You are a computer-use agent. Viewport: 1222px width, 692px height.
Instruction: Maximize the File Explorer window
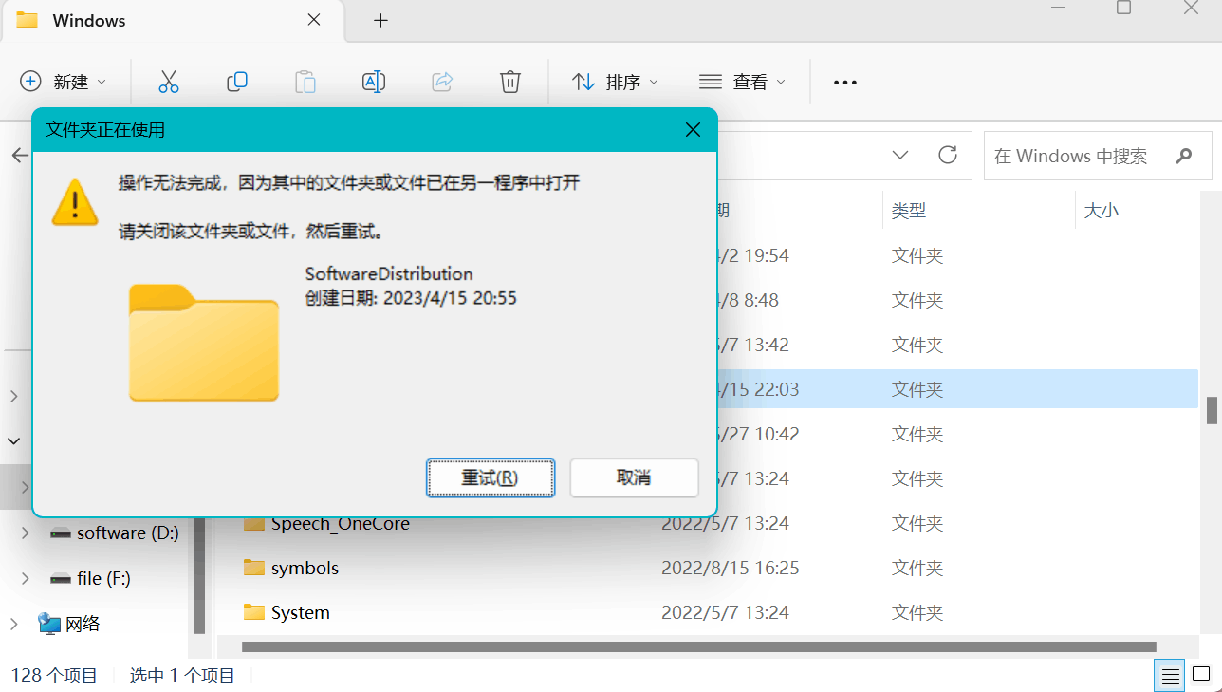1123,8
